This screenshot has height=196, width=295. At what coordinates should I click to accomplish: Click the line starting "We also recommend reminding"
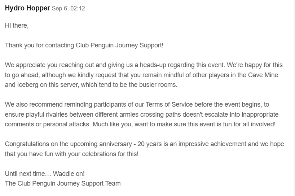point(137,104)
